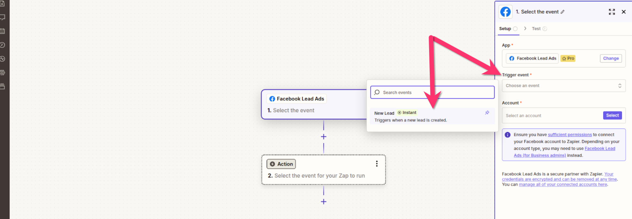Screen dimensions: 632x219
Task: Open the Choose an event dropdown
Action: click(x=563, y=86)
